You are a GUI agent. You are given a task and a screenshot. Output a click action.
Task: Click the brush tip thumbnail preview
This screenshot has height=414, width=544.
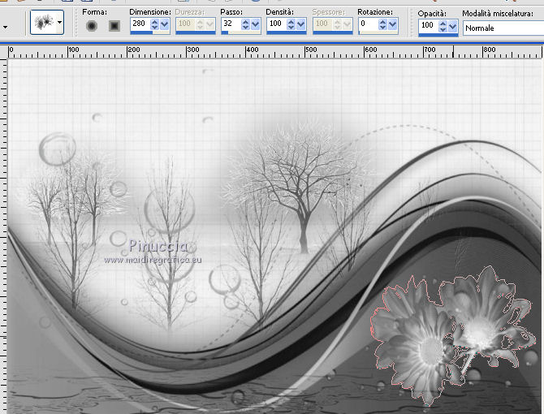(x=44, y=23)
